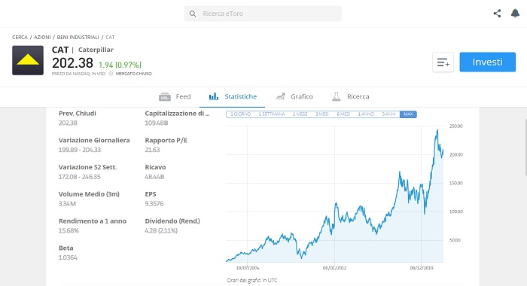The width and height of the screenshot is (527, 286).
Task: Switch to the Ricerca tab
Action: (351, 97)
